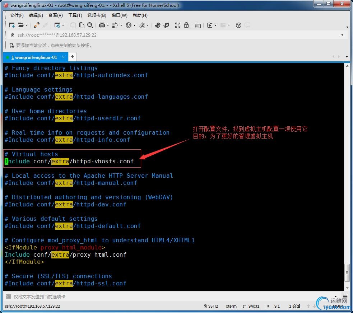Close the wangruifenglinux-01 tab with its x
This screenshot has width=353, height=313.
(64, 57)
